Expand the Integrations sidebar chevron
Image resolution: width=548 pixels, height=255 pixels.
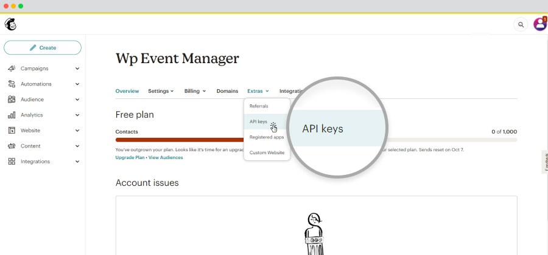[77, 161]
